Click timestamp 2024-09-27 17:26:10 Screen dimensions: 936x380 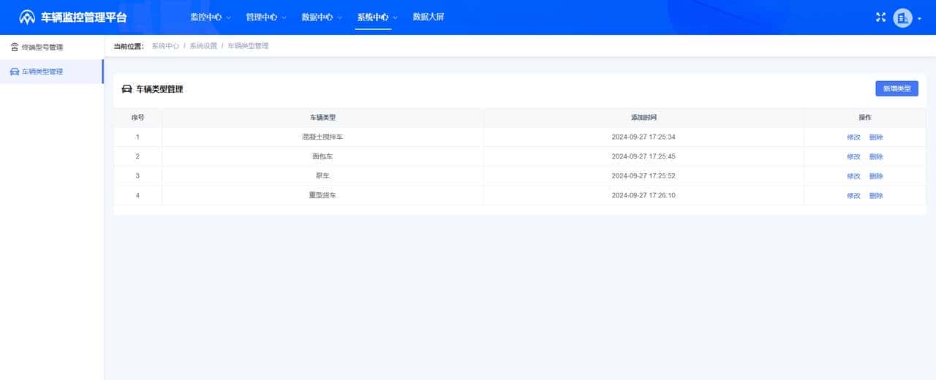coord(643,196)
